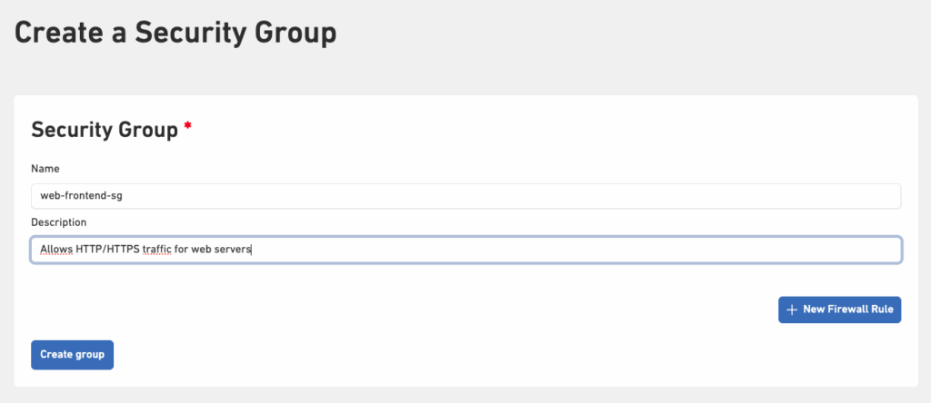Focus the Description input field

(x=465, y=250)
